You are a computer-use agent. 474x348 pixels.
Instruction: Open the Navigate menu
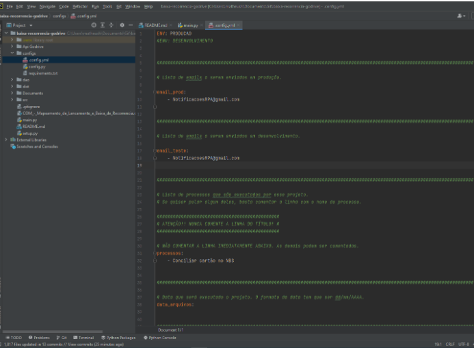tap(47, 6)
